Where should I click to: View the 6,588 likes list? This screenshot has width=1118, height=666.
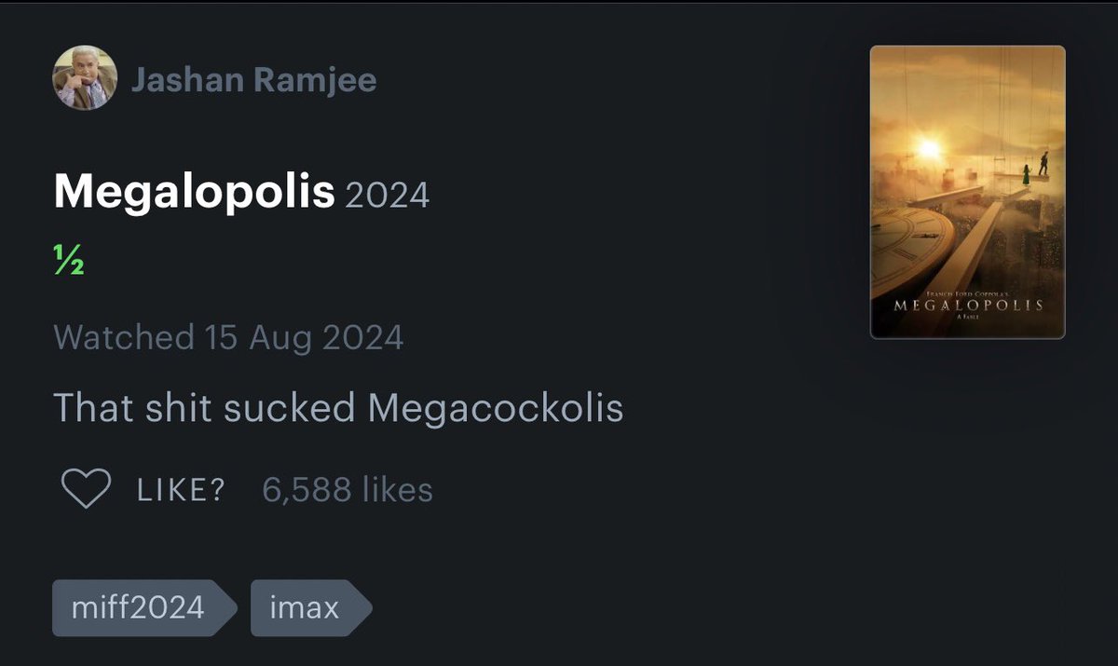[x=348, y=490]
